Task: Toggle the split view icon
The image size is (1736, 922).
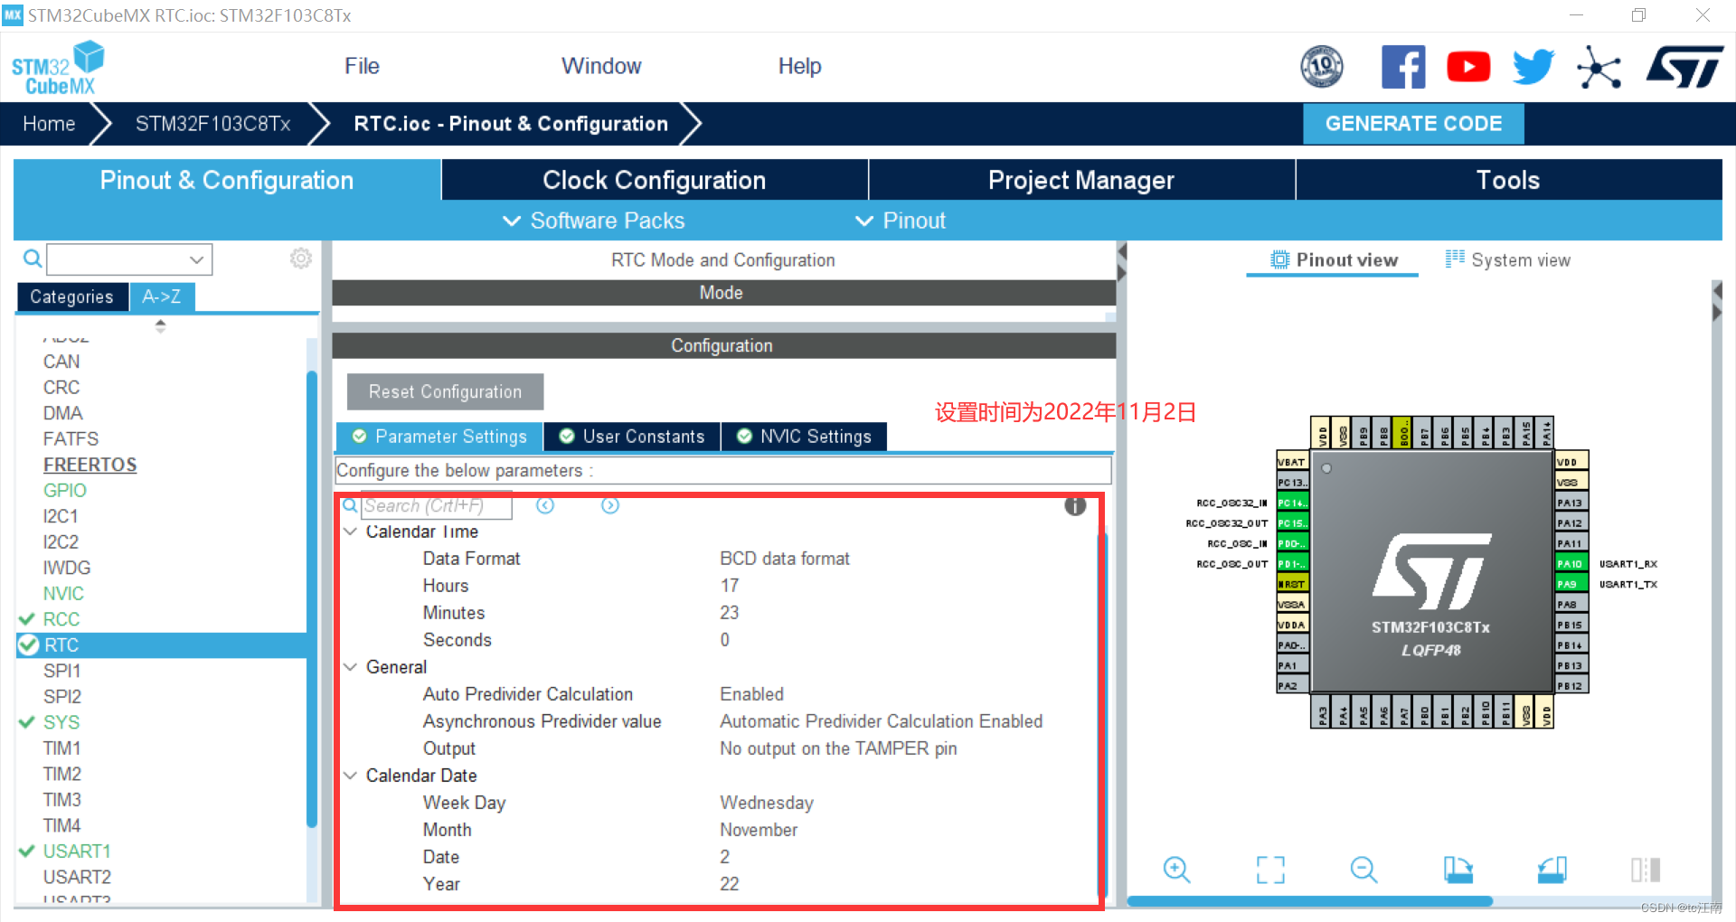Action: coord(1646,870)
